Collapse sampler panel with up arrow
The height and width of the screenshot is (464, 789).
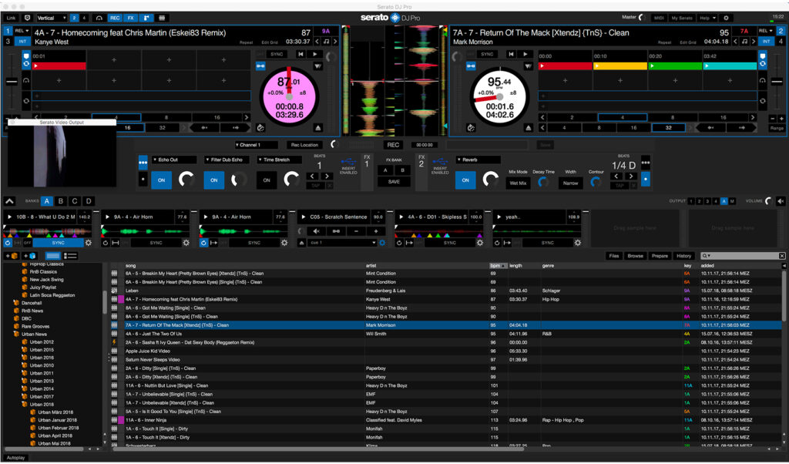click(9, 201)
